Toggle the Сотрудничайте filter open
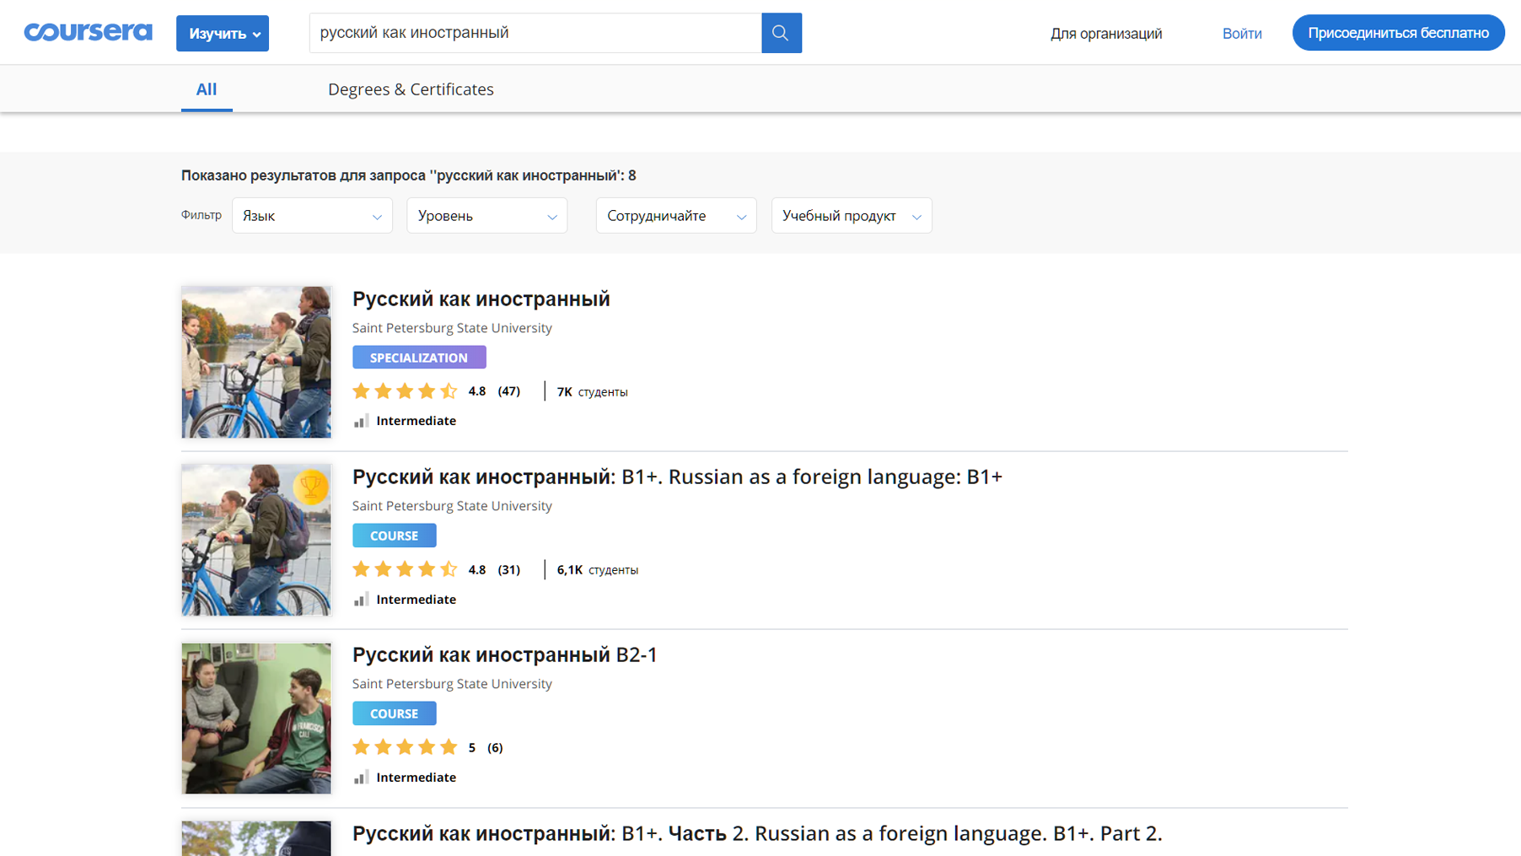Screen dimensions: 1521x856 click(675, 215)
